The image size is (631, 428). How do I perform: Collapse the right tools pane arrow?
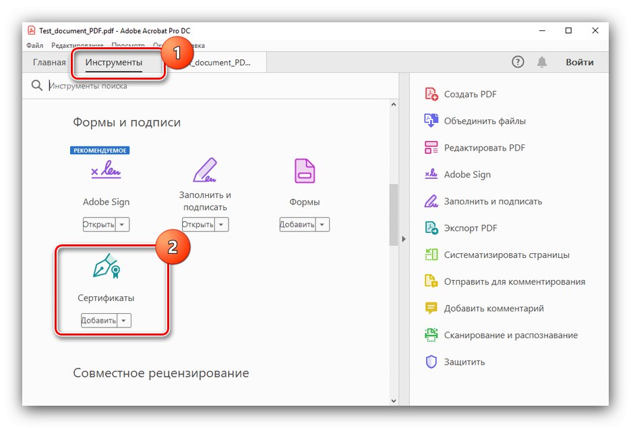click(404, 239)
